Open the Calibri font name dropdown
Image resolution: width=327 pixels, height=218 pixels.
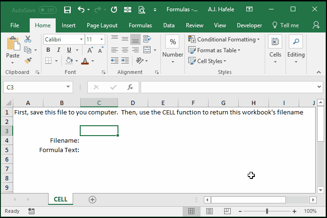(81, 39)
